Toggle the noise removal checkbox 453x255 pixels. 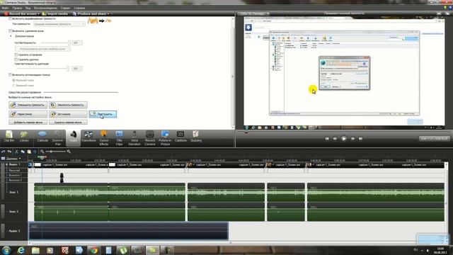point(10,30)
